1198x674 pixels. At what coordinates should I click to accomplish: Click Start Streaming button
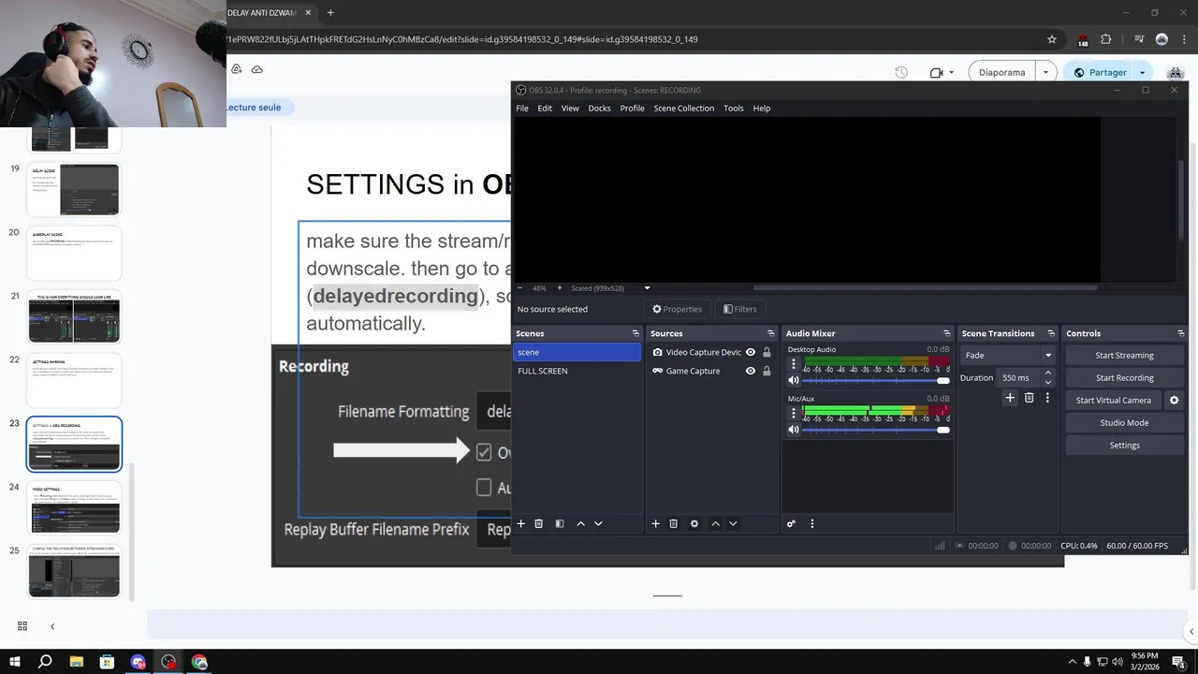[x=1124, y=356]
